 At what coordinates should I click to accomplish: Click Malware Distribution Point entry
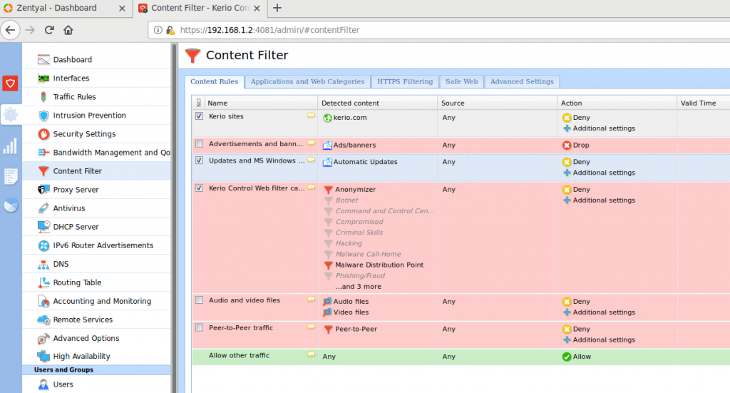click(379, 265)
